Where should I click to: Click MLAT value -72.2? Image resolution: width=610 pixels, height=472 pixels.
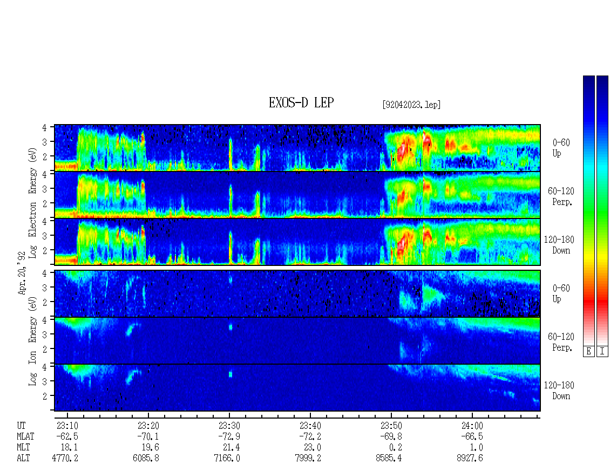point(310,436)
